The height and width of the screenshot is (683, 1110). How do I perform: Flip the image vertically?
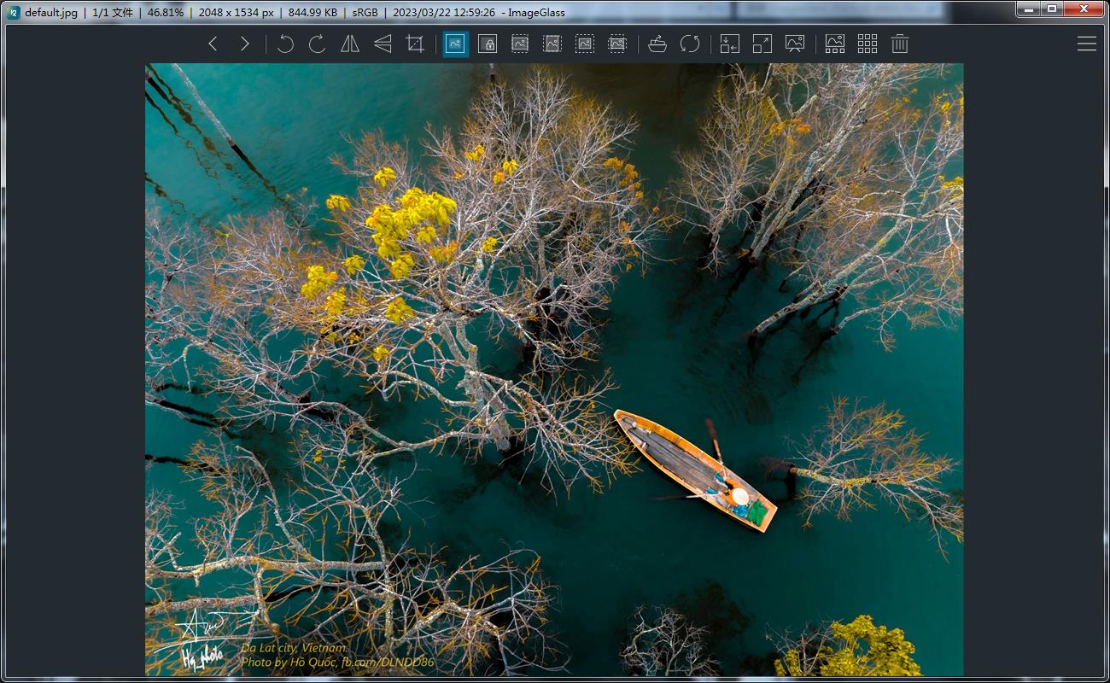[x=383, y=44]
